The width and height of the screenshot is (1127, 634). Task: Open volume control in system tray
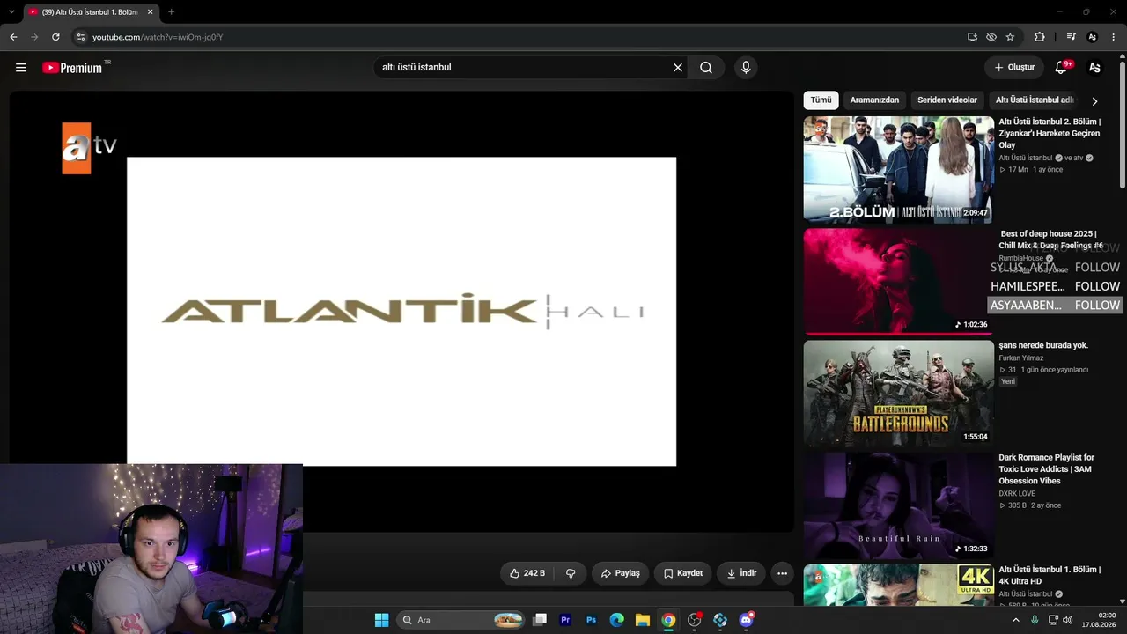[1067, 620]
